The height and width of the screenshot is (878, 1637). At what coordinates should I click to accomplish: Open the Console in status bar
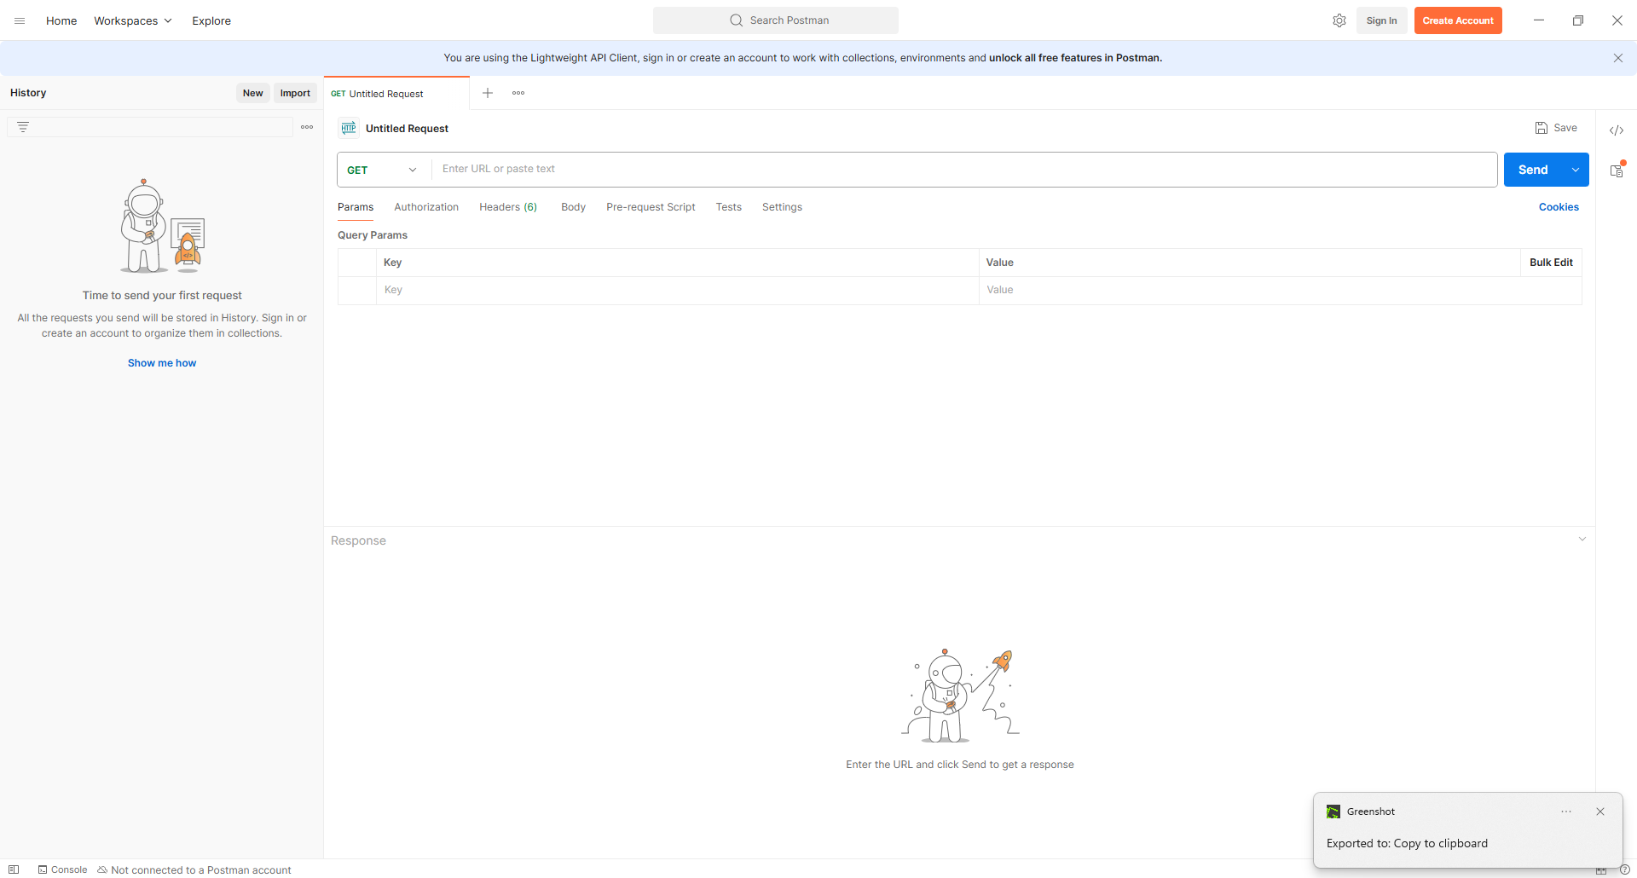62,869
